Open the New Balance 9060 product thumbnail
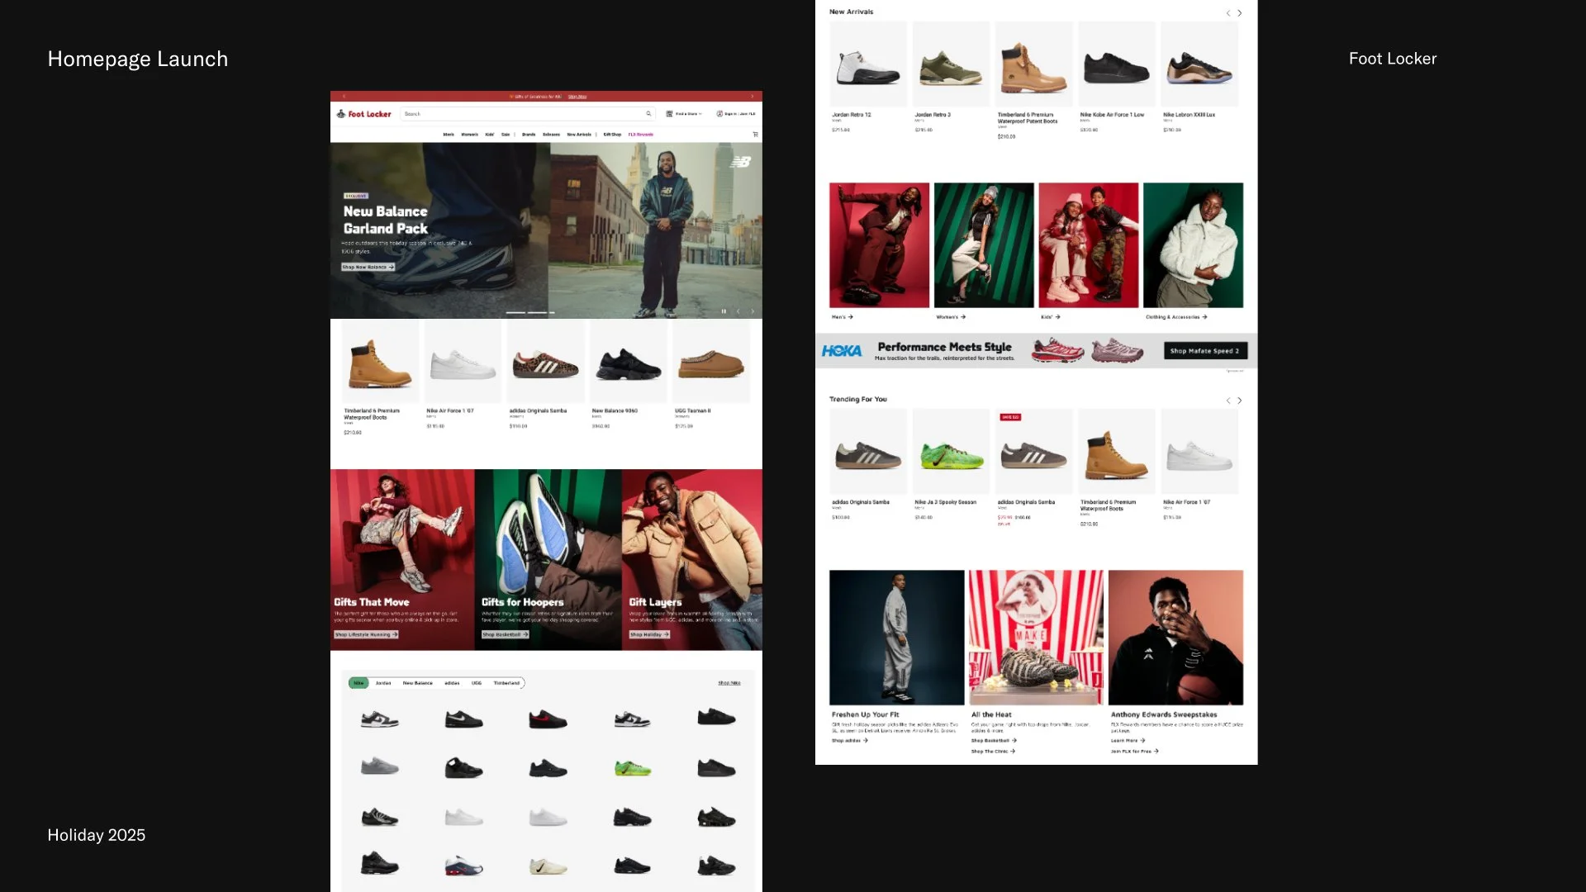The image size is (1586, 892). coord(629,363)
